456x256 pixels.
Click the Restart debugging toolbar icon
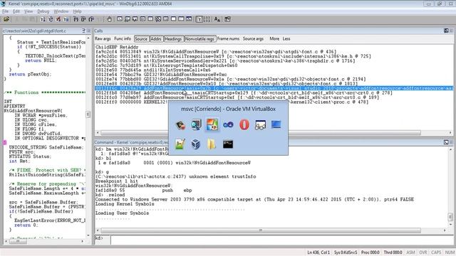51,19
